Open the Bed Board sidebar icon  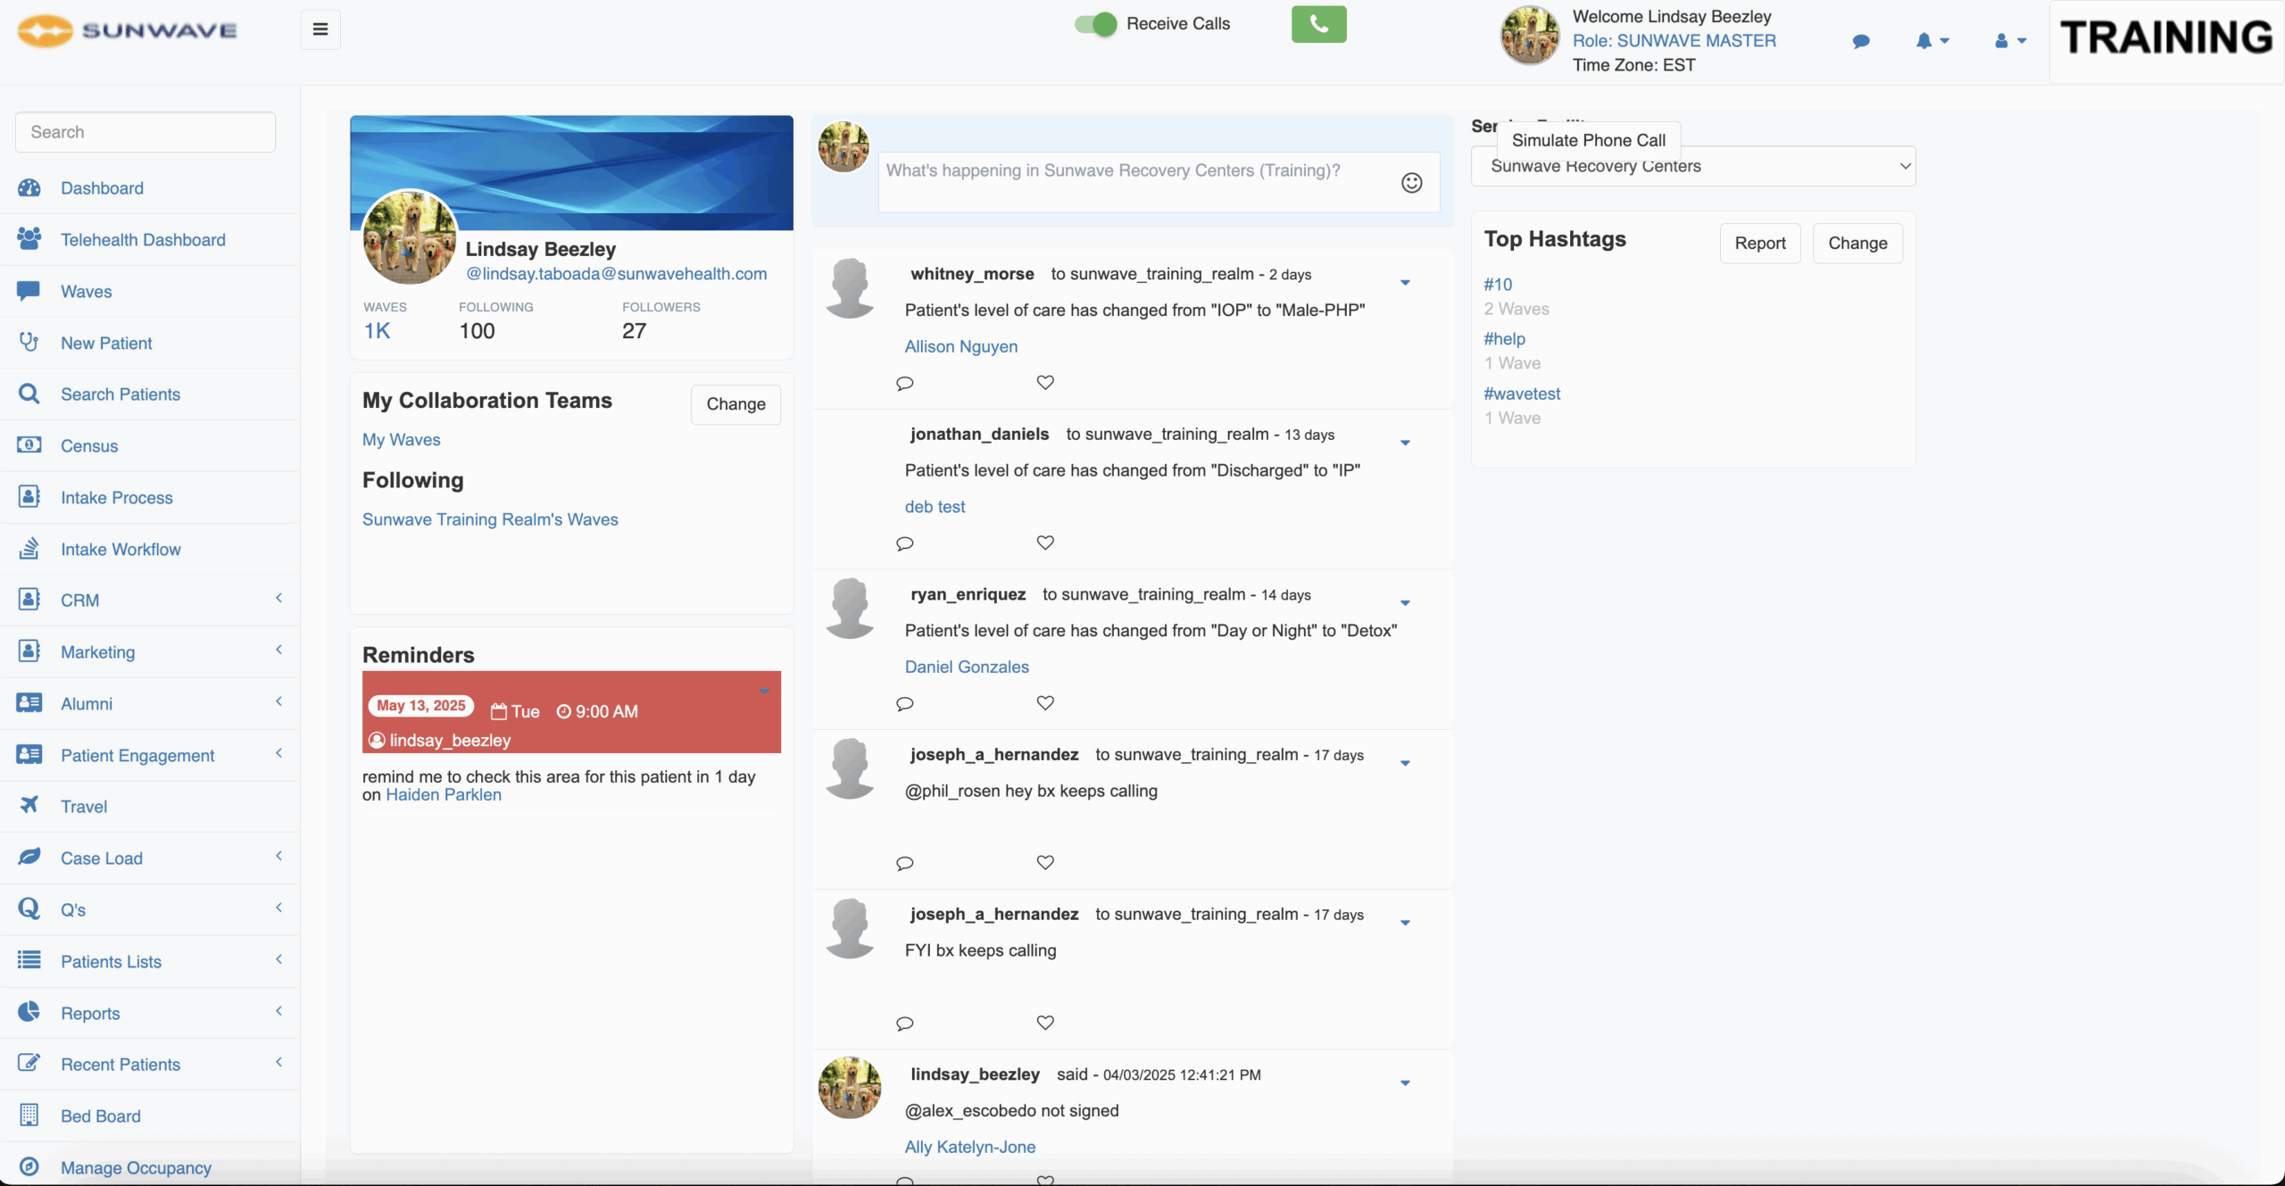click(29, 1116)
